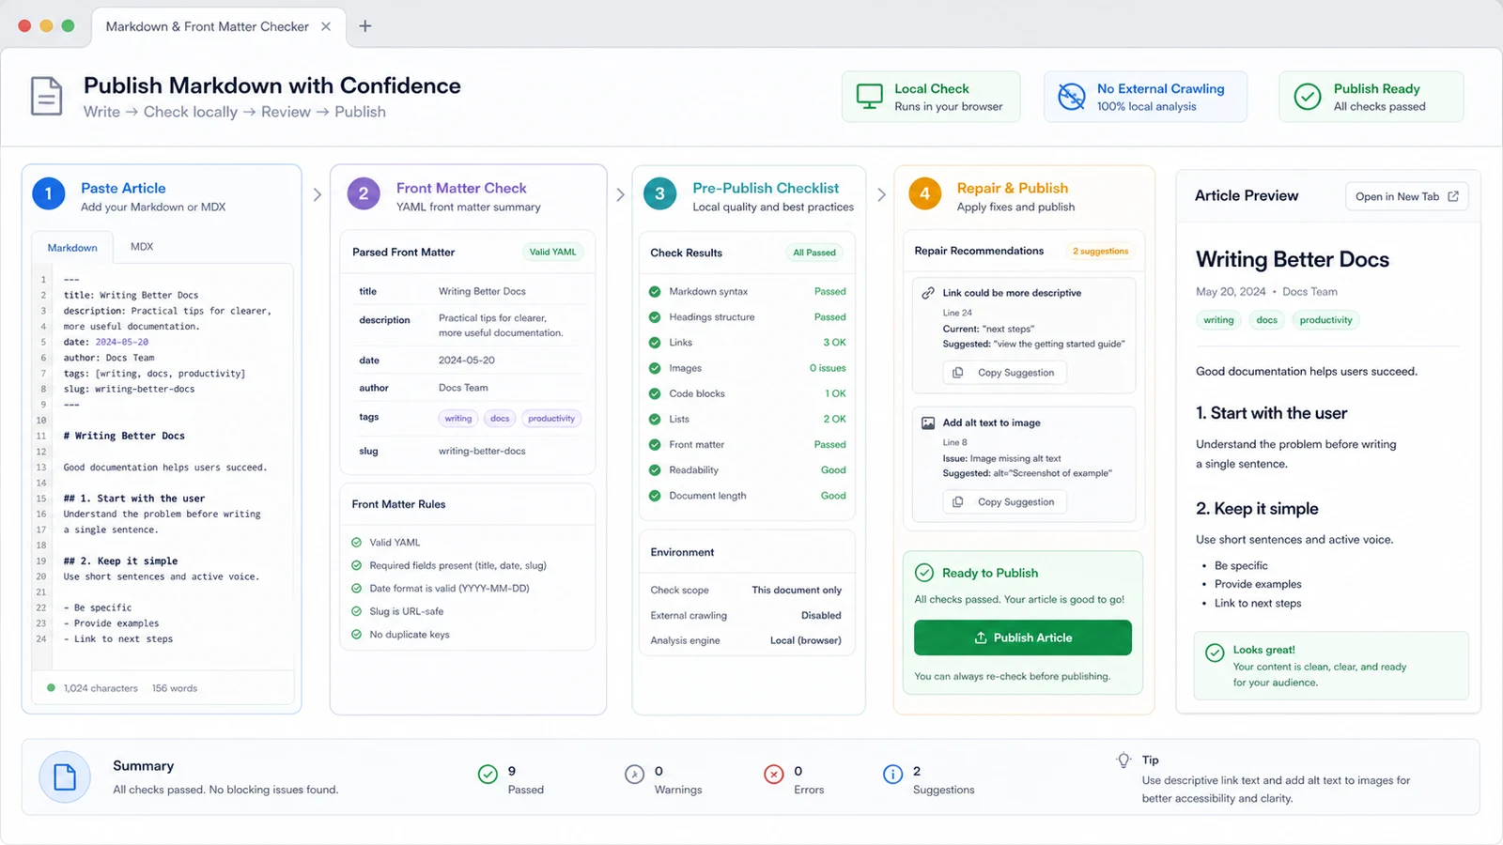The height and width of the screenshot is (845, 1503).
Task: Click the Local Check monitor icon
Action: tap(870, 96)
